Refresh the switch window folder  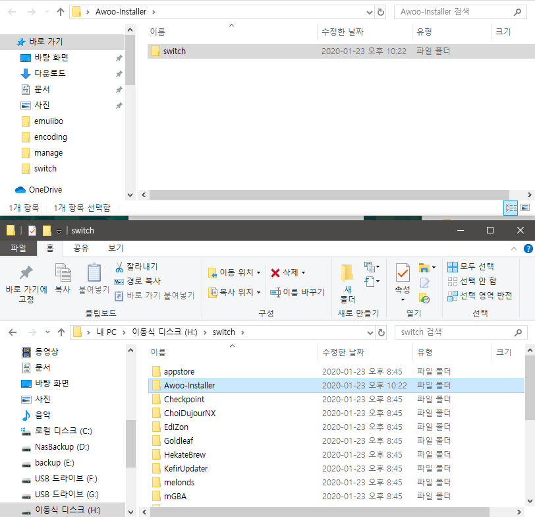tap(381, 332)
